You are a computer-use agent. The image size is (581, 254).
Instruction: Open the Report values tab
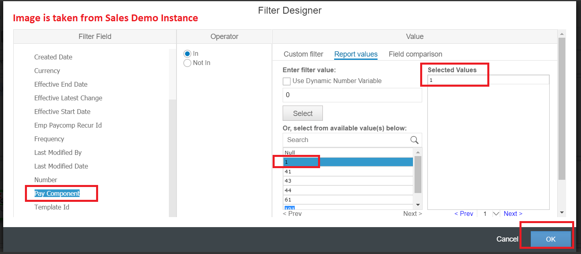356,54
